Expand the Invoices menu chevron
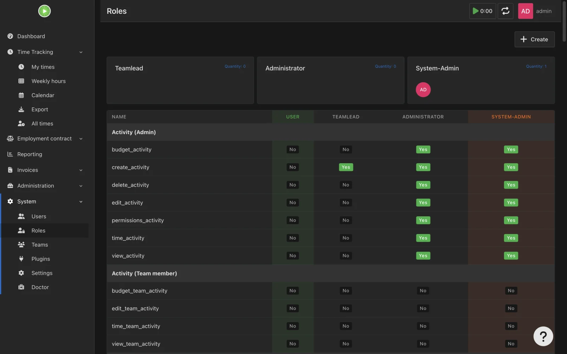The height and width of the screenshot is (354, 567). click(81, 170)
